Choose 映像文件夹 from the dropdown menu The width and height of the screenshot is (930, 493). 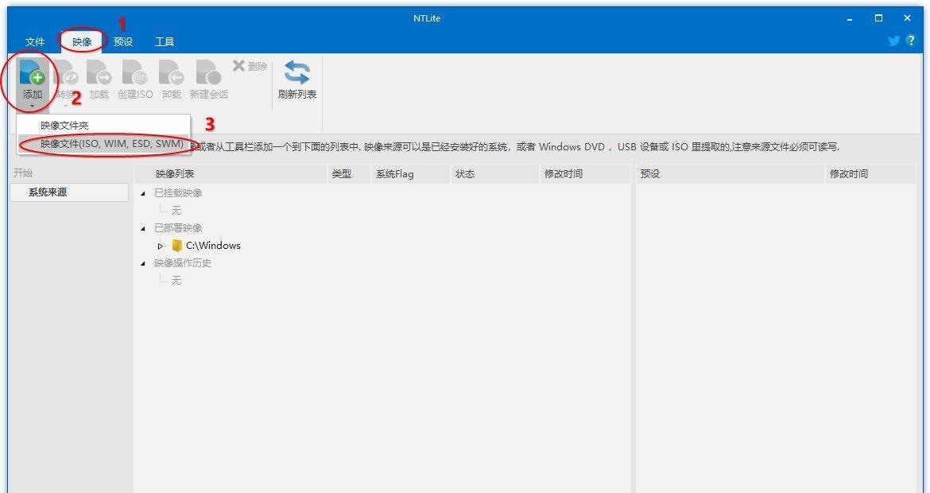point(103,125)
